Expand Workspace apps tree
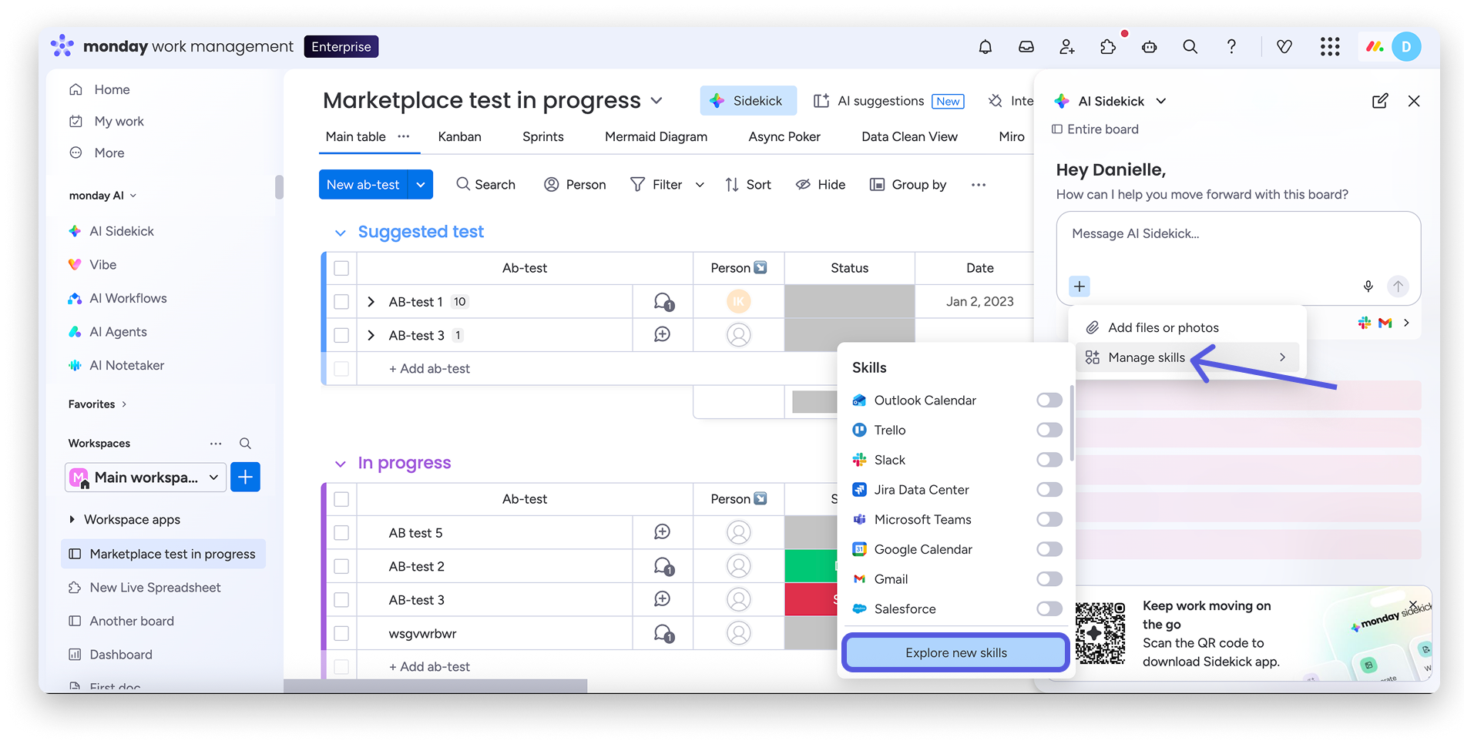1464x744 pixels. 72,520
